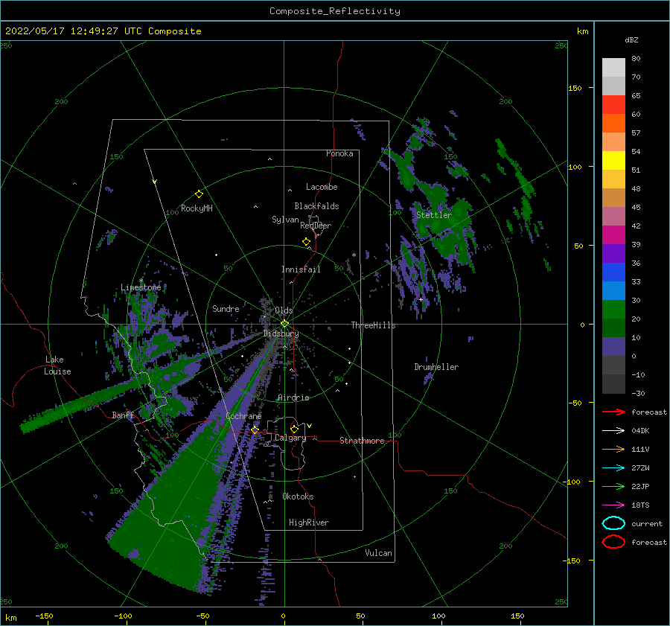Select the yellow 51-54 dBZ swatch
Image resolution: width=670 pixels, height=626 pixels.
(x=613, y=161)
